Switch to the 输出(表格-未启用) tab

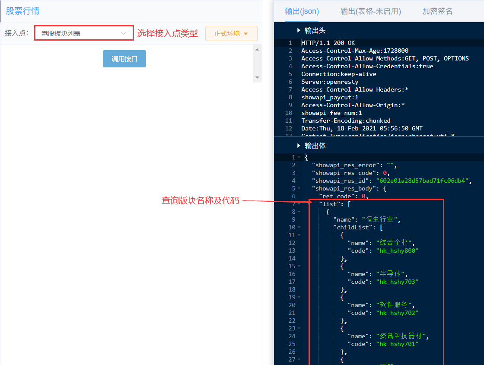(x=371, y=11)
